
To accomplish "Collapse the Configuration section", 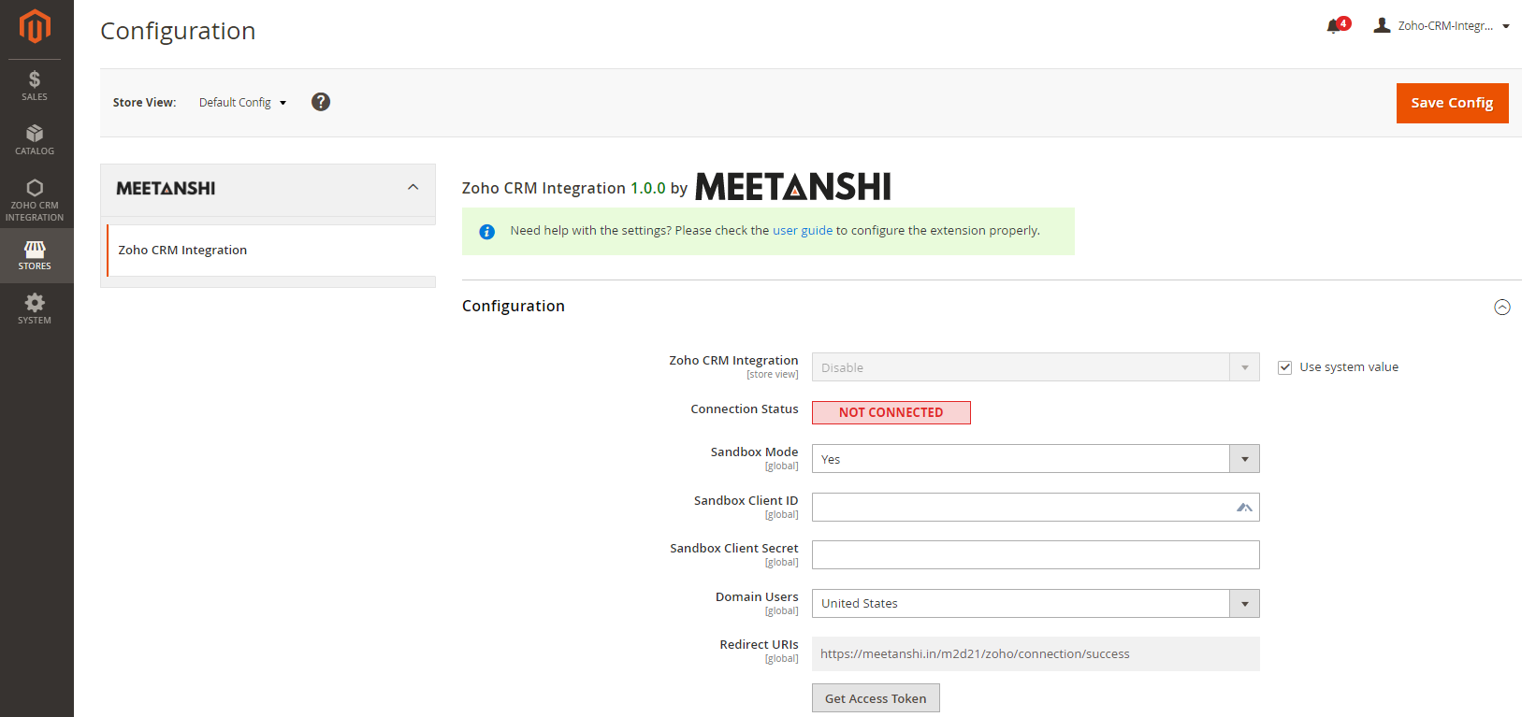I will 1502,307.
